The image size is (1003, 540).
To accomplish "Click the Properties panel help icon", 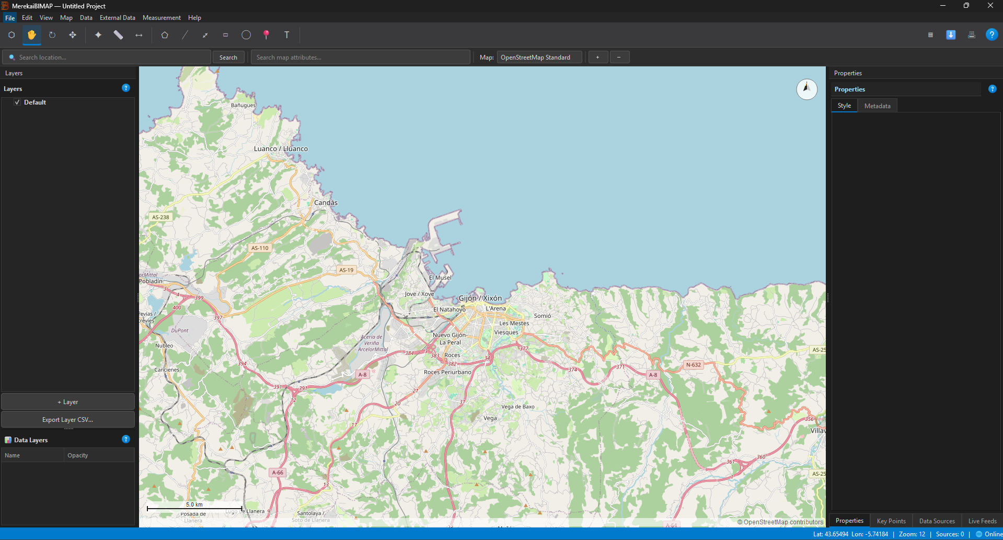I will pyautogui.click(x=993, y=89).
